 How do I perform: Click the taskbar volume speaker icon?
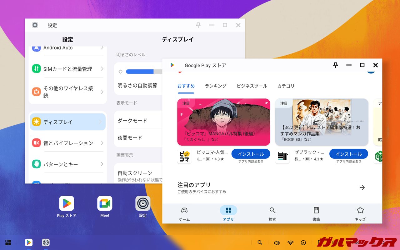tap(277, 243)
